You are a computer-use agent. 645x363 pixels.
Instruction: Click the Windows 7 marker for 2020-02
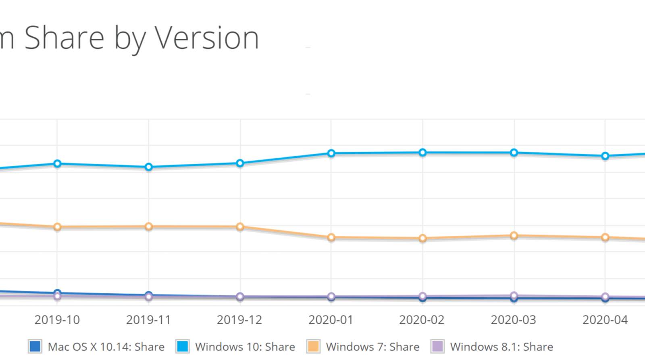(422, 238)
